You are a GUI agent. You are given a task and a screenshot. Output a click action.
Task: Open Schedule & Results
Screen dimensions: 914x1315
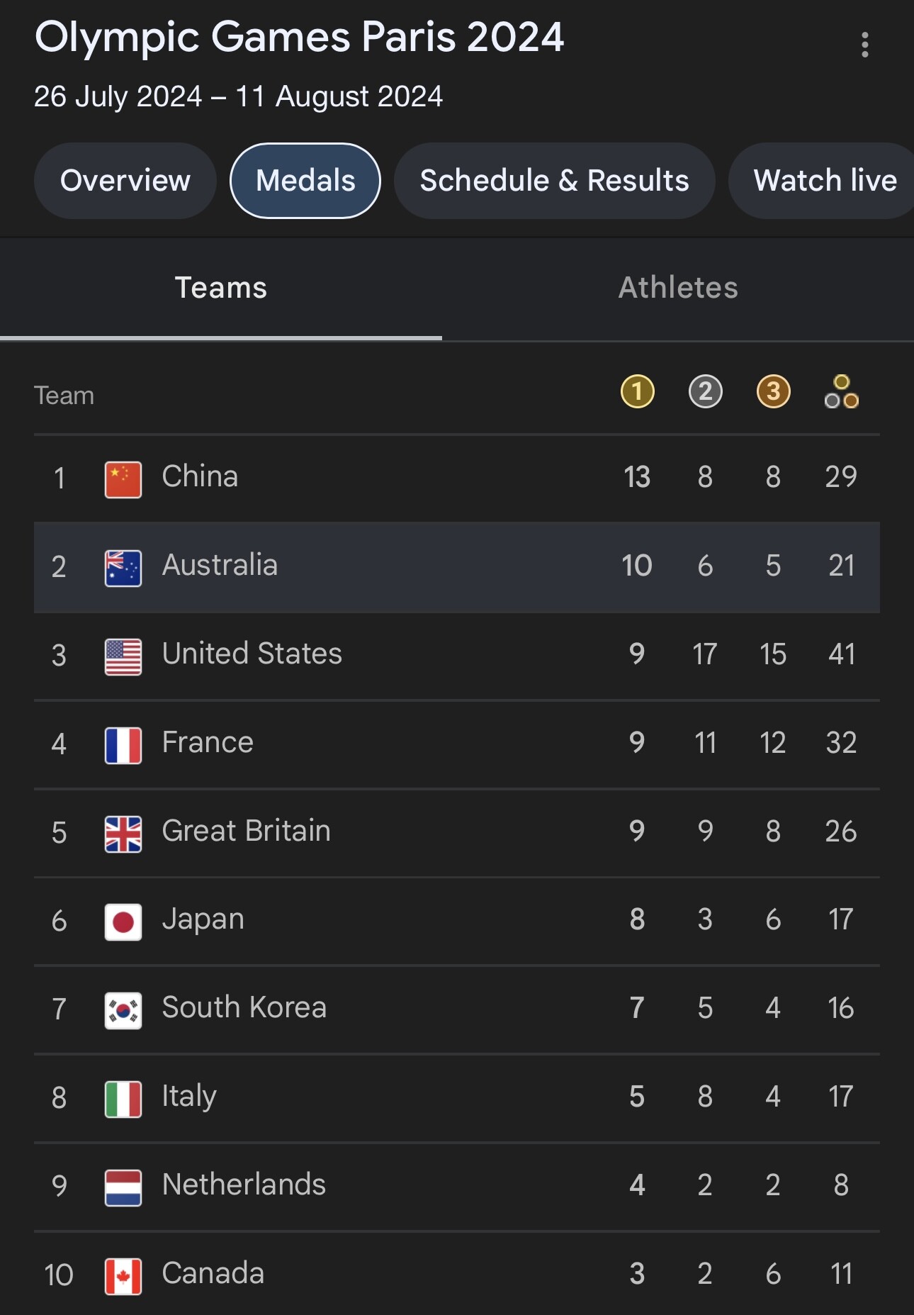pos(554,181)
